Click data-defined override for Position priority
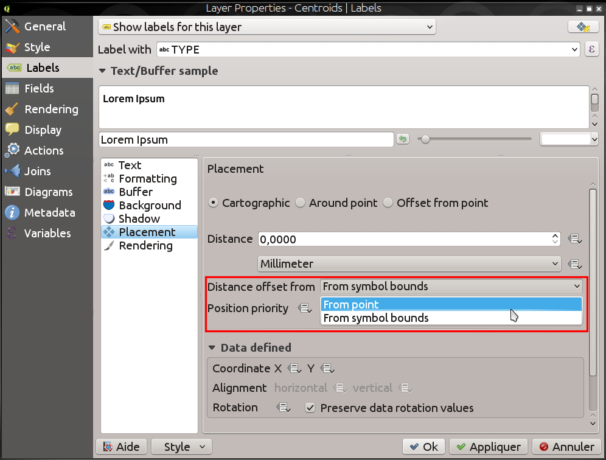The image size is (606, 460). 305,308
